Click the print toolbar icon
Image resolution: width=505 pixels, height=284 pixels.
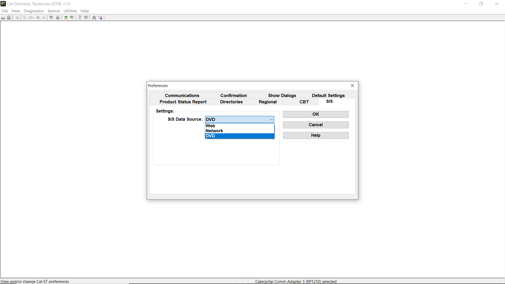coord(3,18)
